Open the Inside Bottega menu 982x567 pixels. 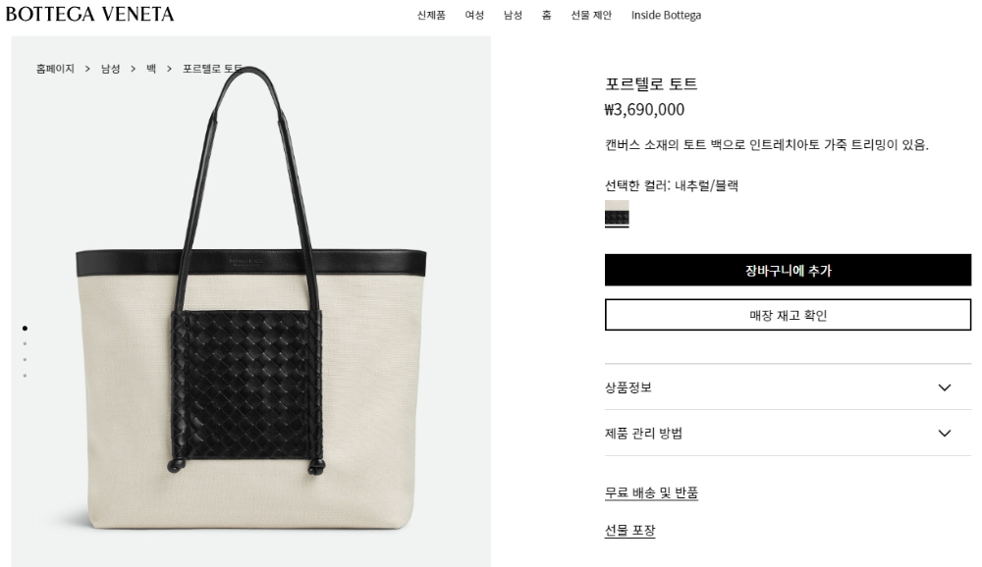(x=666, y=15)
